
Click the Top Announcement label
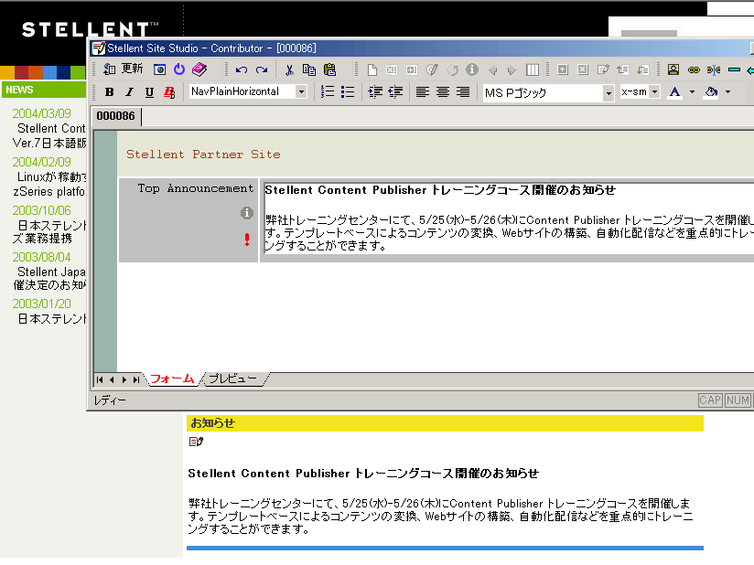(x=195, y=188)
